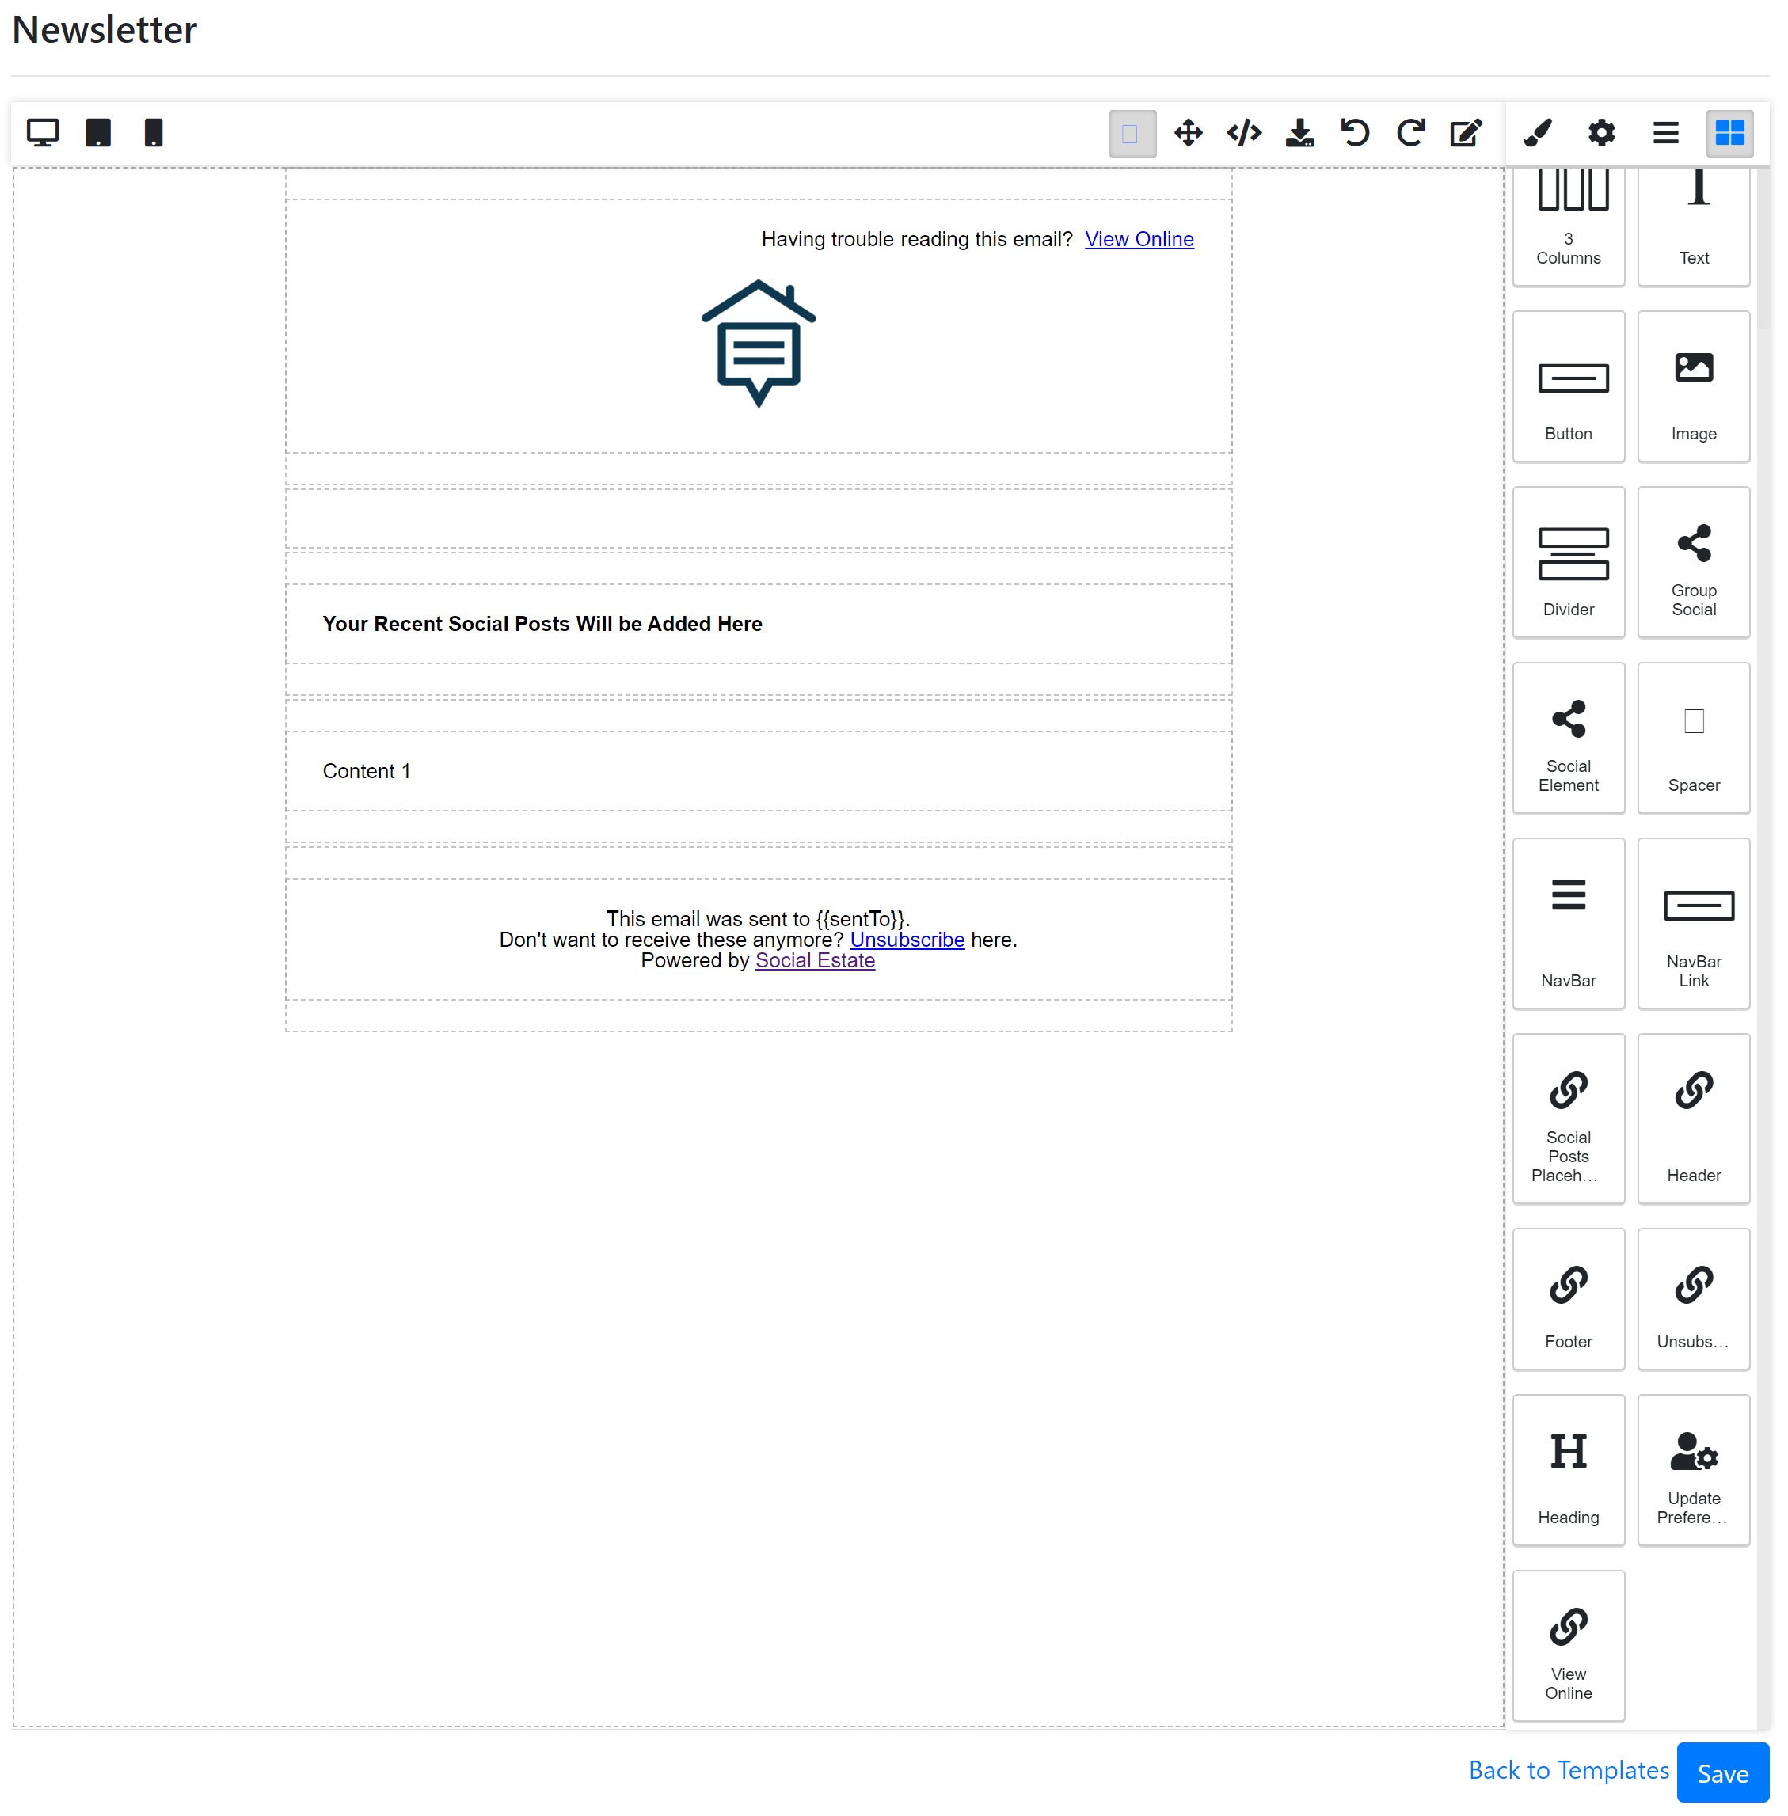Viewport: 1788px width, 1816px height.
Task: Click the import/download template icon
Action: tap(1299, 133)
